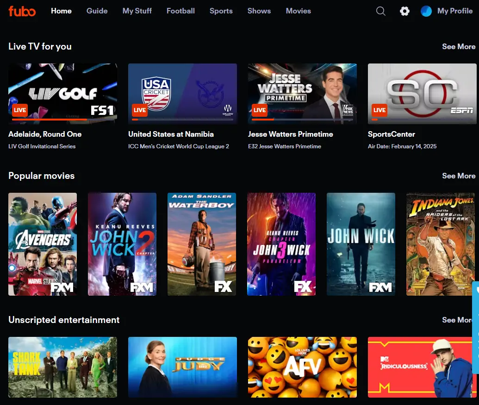This screenshot has height=405, width=479.
Task: Click the blue profile avatar
Action: point(426,11)
